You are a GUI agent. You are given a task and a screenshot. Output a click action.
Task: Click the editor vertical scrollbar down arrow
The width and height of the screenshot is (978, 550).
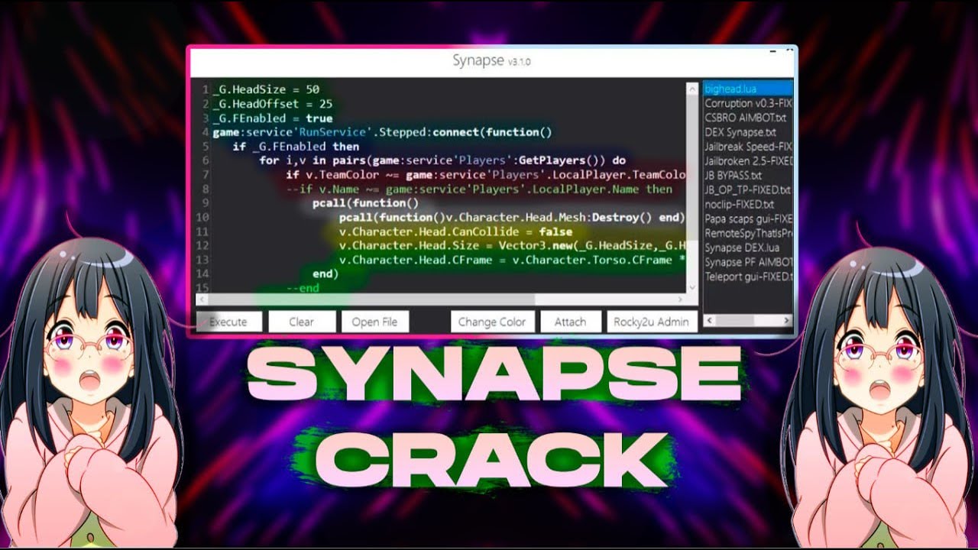[692, 287]
